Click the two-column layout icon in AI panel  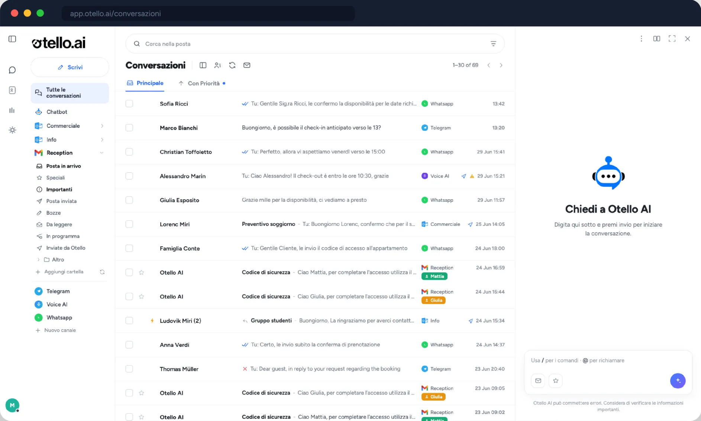click(657, 39)
